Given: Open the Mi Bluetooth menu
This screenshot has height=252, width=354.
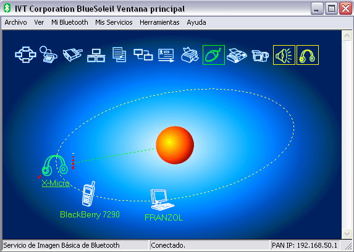Looking at the screenshot, I should [x=70, y=22].
